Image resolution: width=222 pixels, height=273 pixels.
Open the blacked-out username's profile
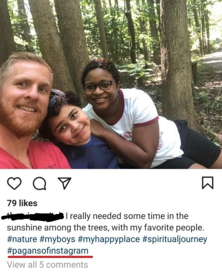pos(33,216)
